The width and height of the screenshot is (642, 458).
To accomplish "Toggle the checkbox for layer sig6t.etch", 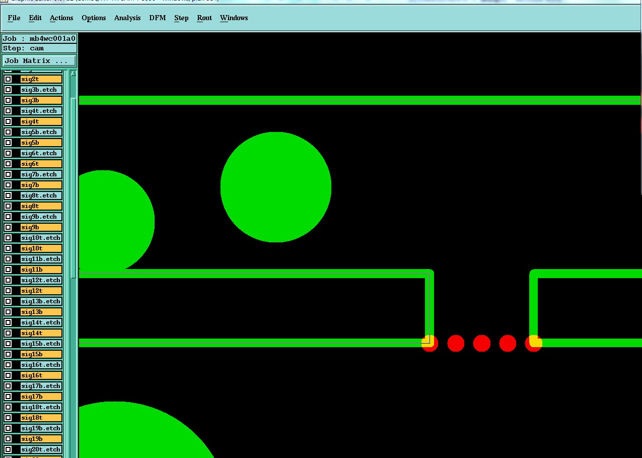I will pyautogui.click(x=8, y=153).
